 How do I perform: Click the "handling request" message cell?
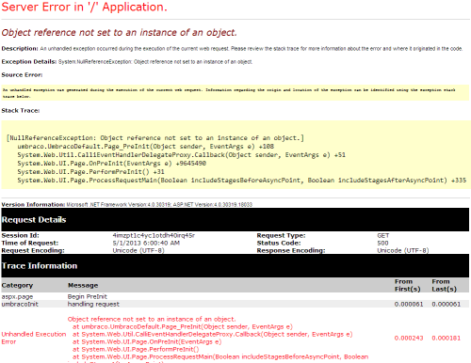click(x=93, y=304)
